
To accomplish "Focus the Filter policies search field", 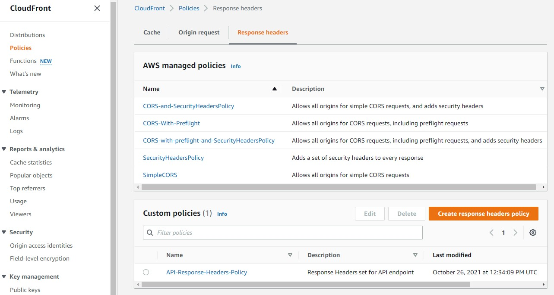I will click(283, 233).
